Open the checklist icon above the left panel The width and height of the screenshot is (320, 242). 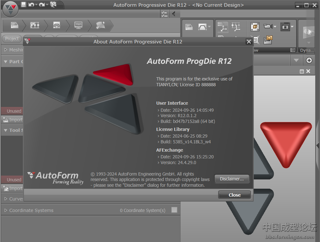164,14
